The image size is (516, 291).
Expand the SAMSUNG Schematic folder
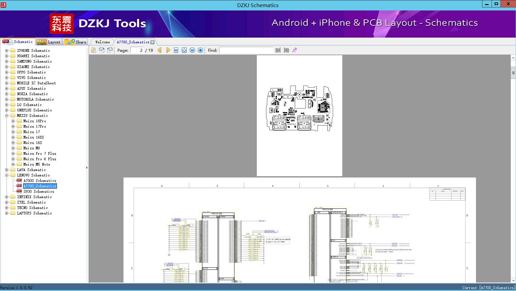click(6, 61)
